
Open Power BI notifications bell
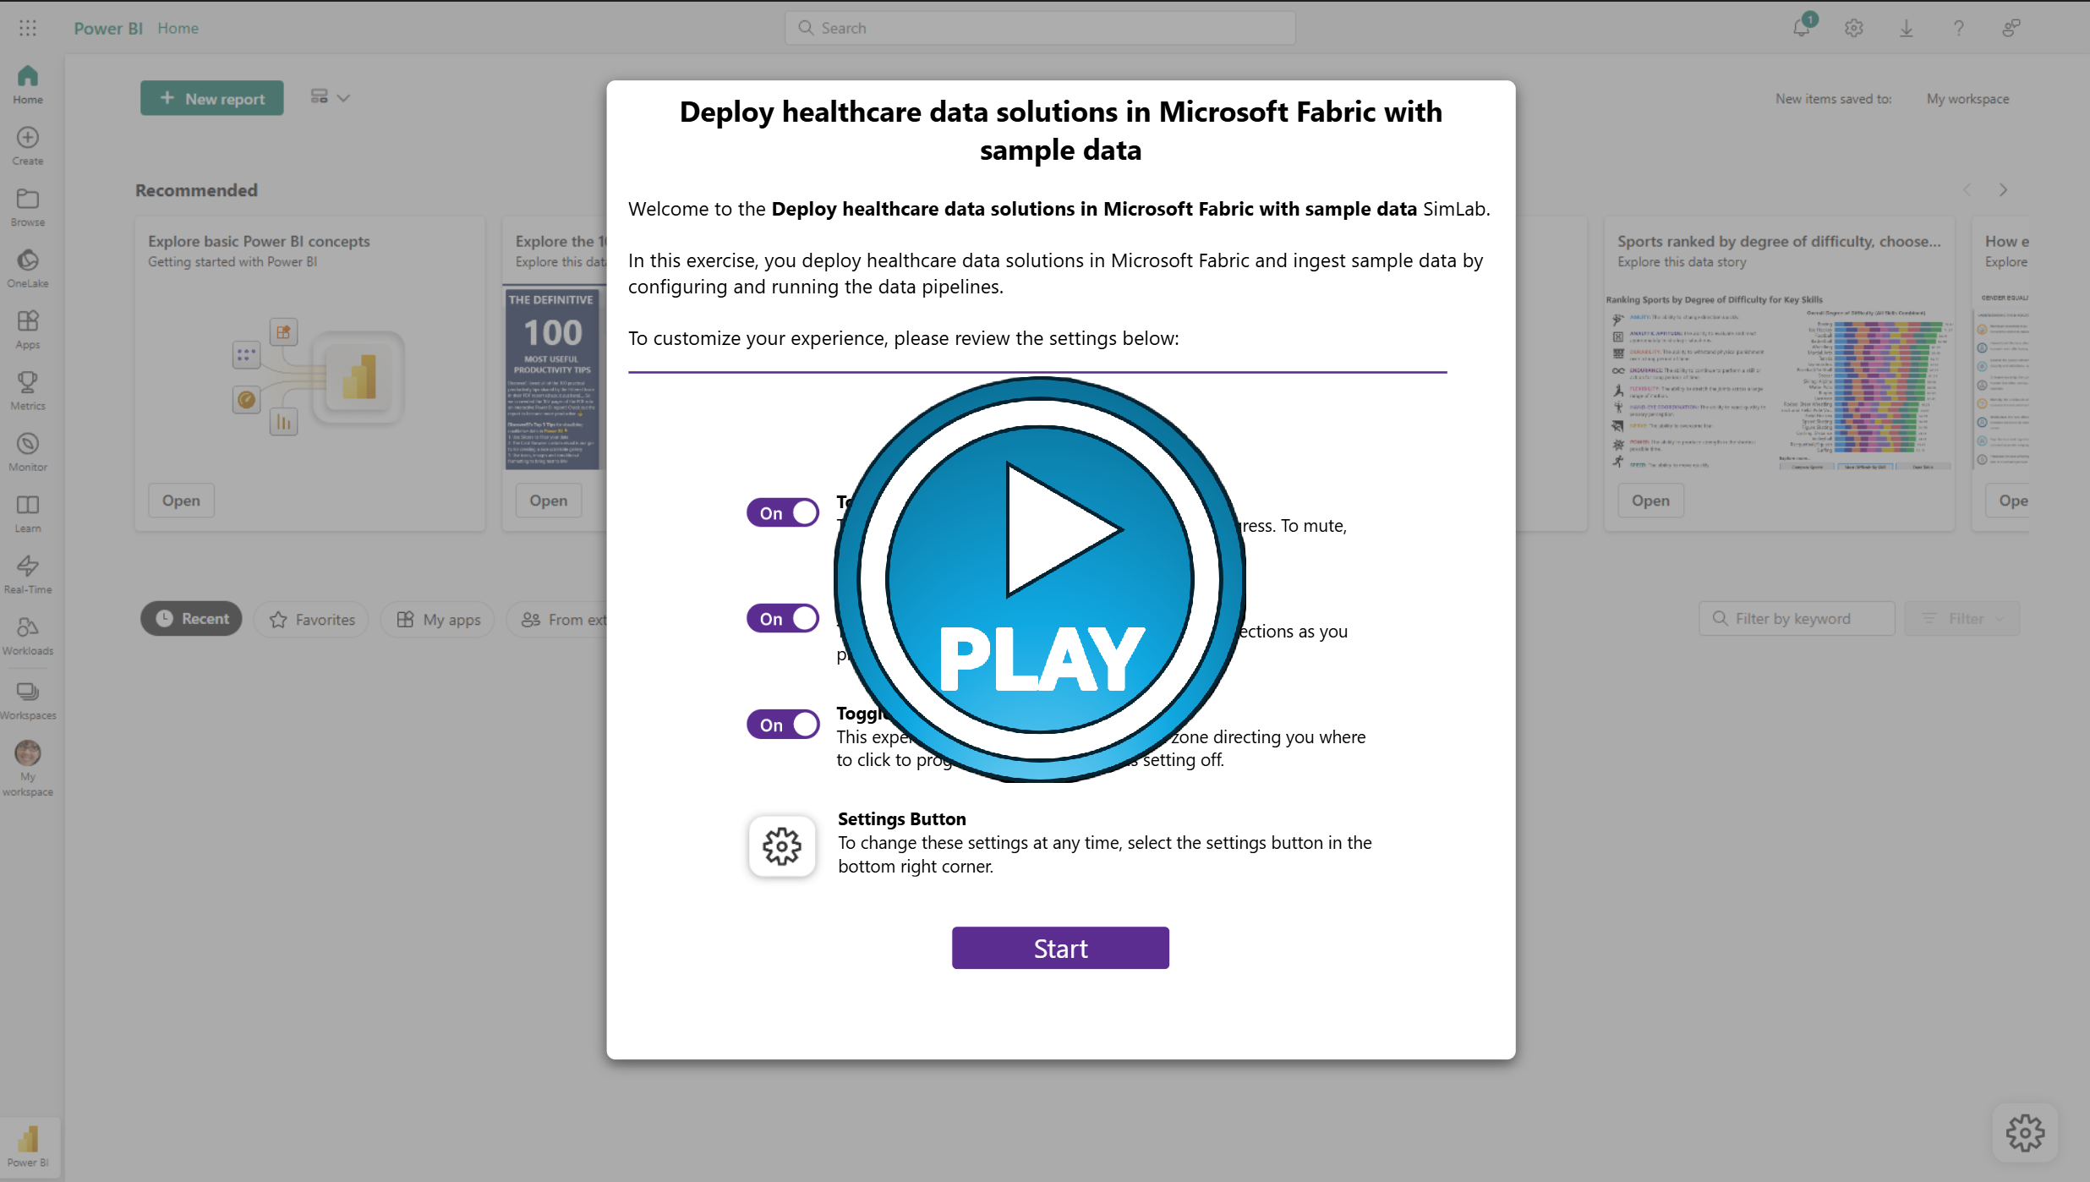coord(1800,28)
